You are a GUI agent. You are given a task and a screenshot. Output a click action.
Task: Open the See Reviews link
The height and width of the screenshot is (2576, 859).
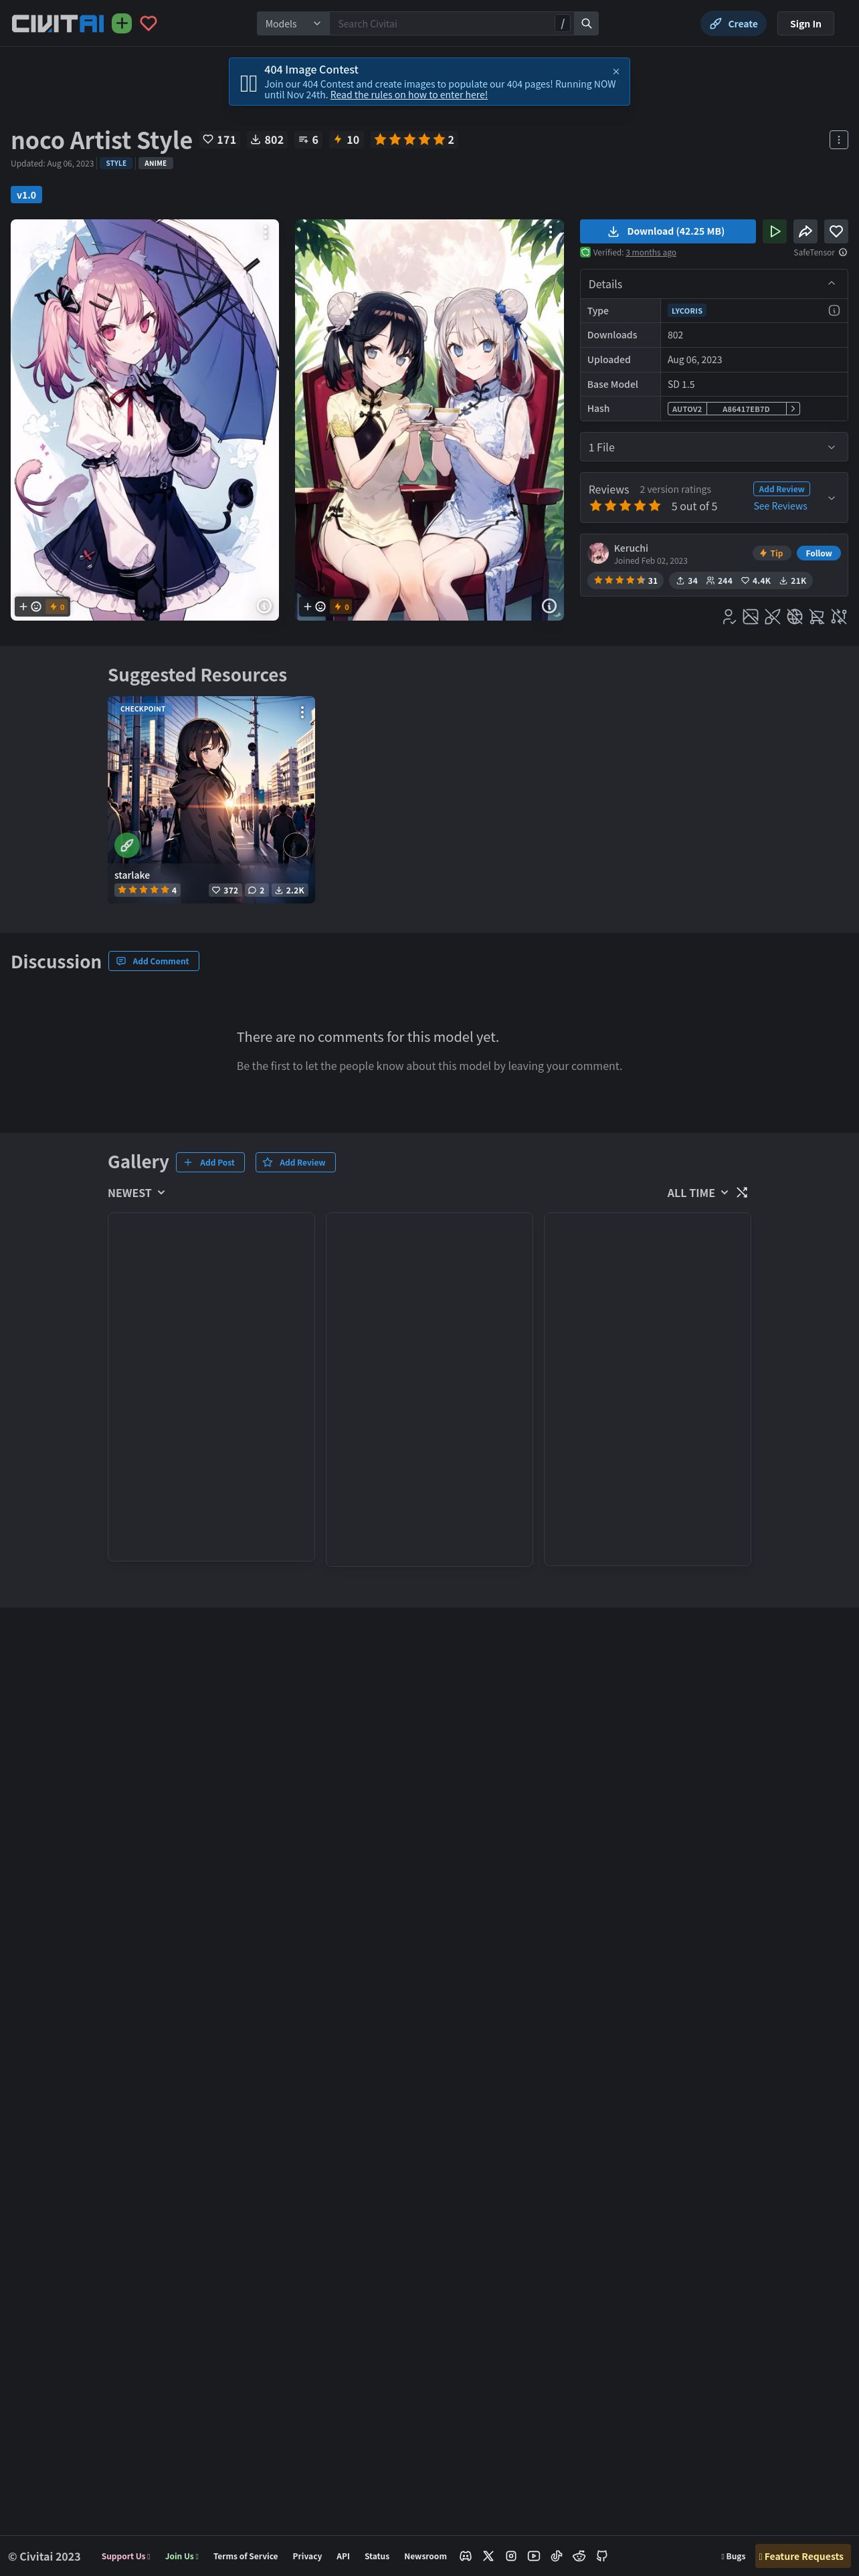click(780, 506)
